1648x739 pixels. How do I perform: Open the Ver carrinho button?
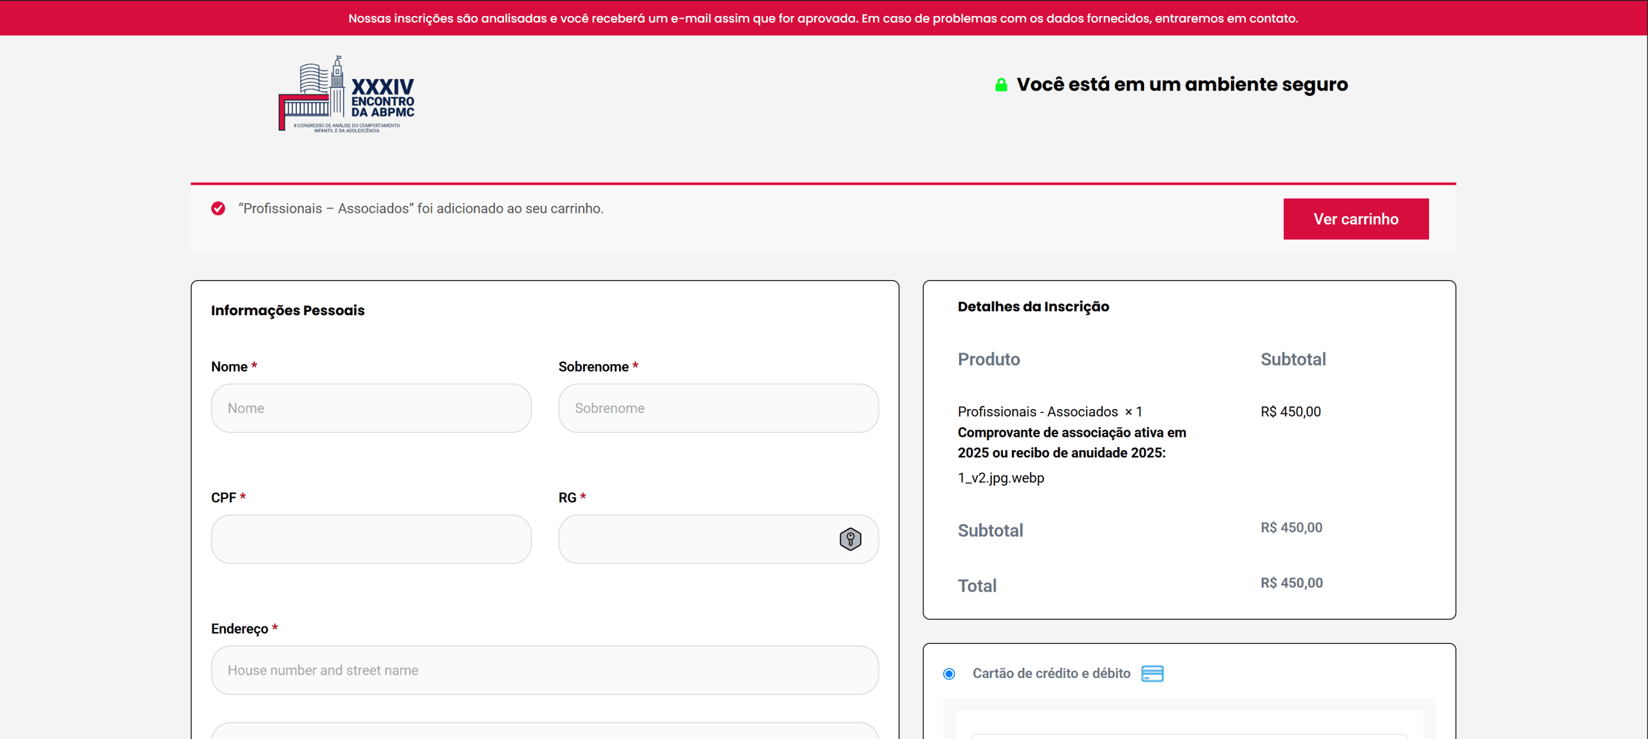(x=1355, y=219)
